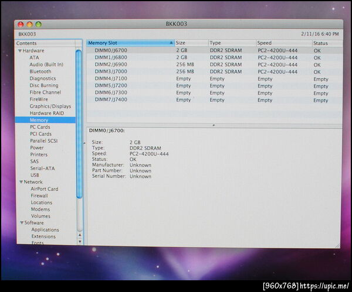Select USB hardware entry

point(35,175)
